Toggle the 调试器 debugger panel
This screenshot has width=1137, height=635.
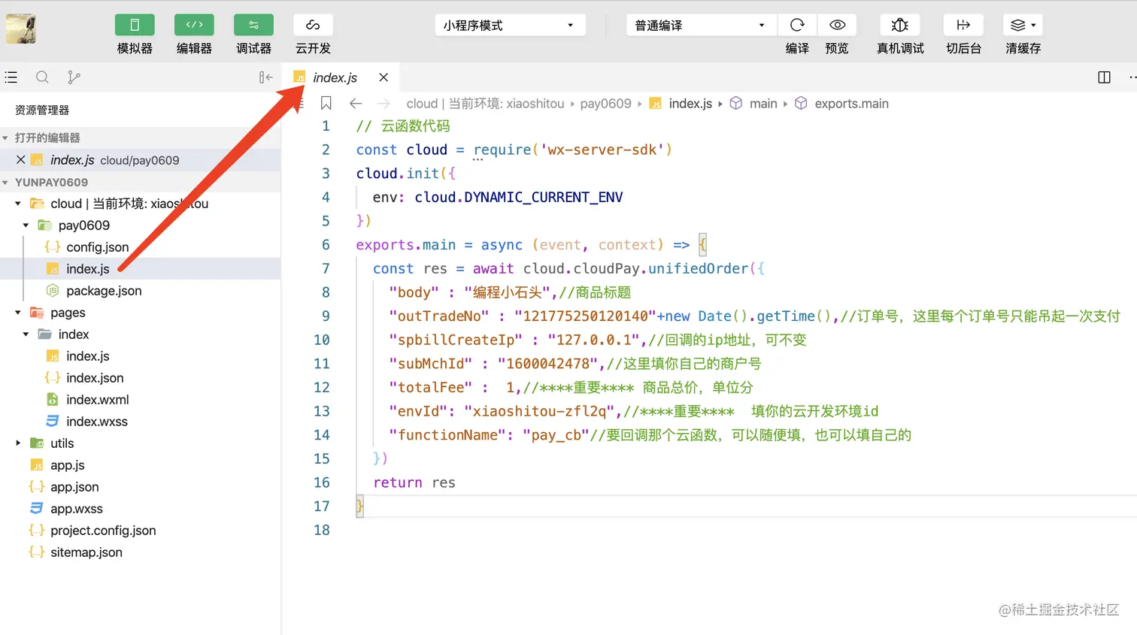[253, 26]
